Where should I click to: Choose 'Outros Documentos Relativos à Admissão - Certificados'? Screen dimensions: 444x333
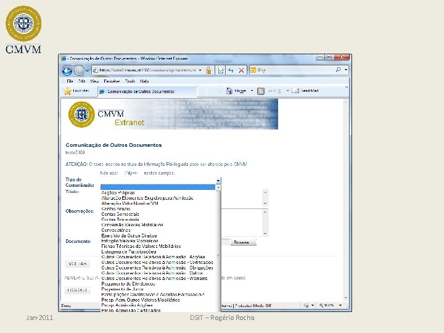157,263
